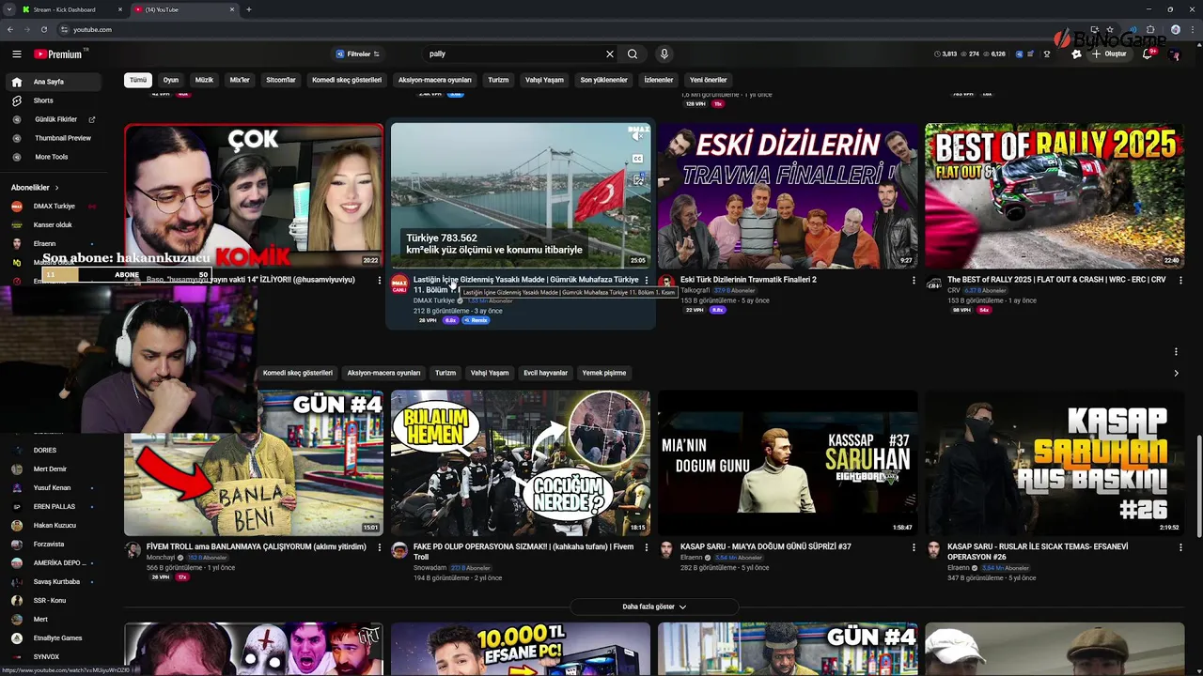
Task: Open more options for FiveM TROLL video
Action: point(380,546)
